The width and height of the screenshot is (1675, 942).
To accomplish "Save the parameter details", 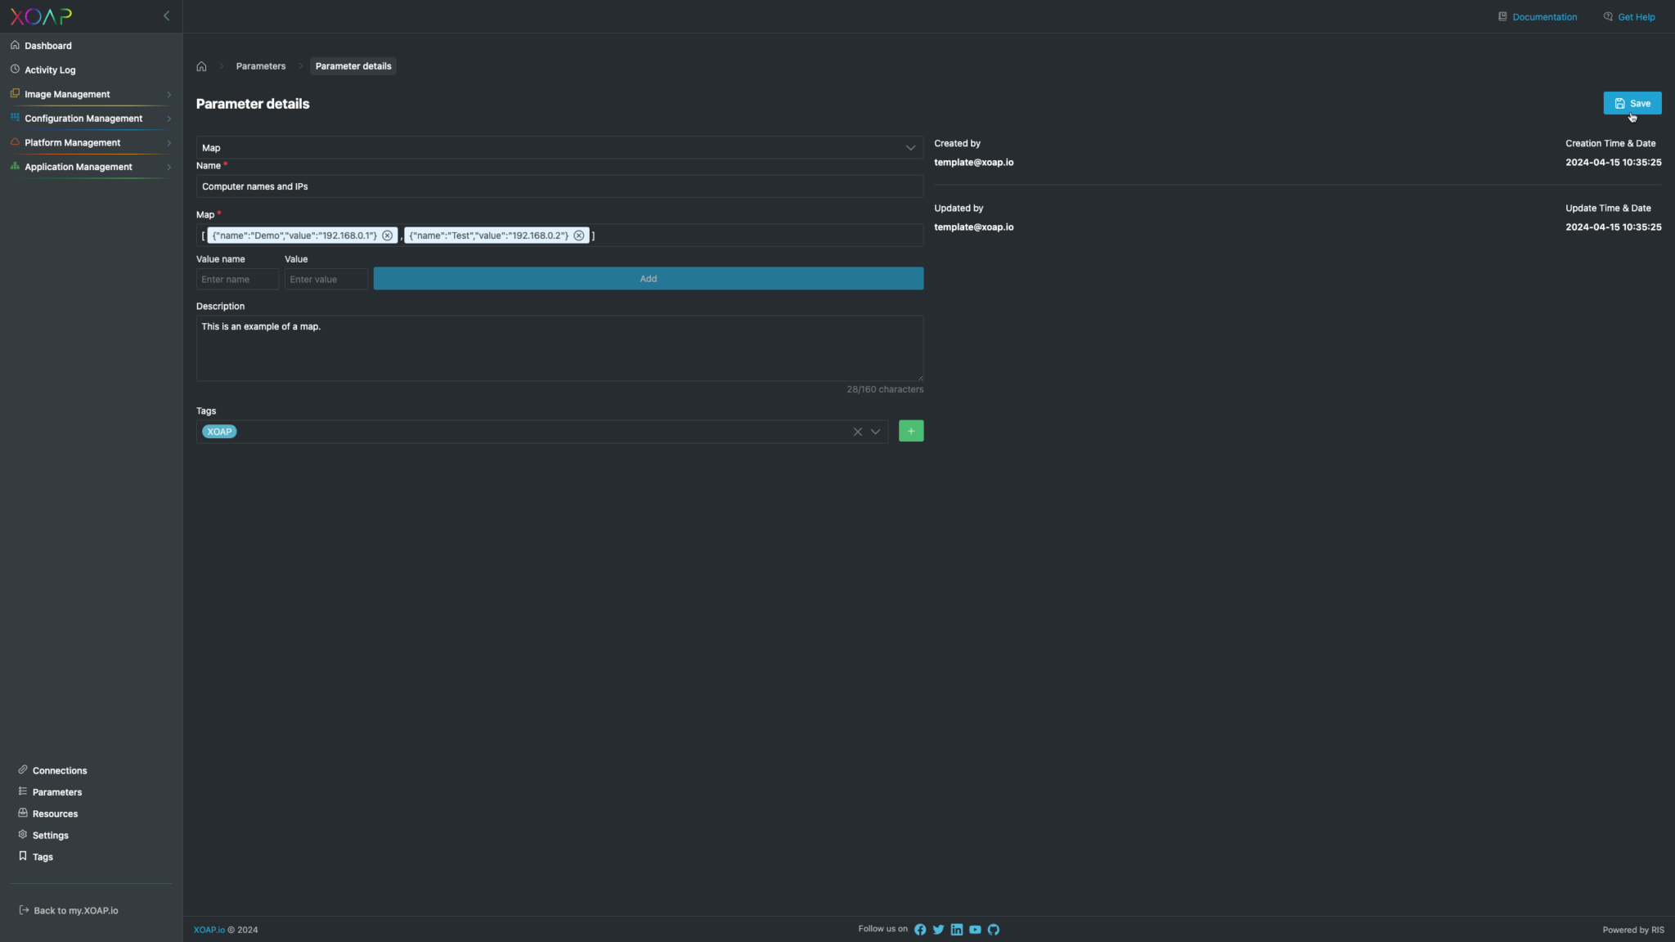I will tap(1632, 102).
